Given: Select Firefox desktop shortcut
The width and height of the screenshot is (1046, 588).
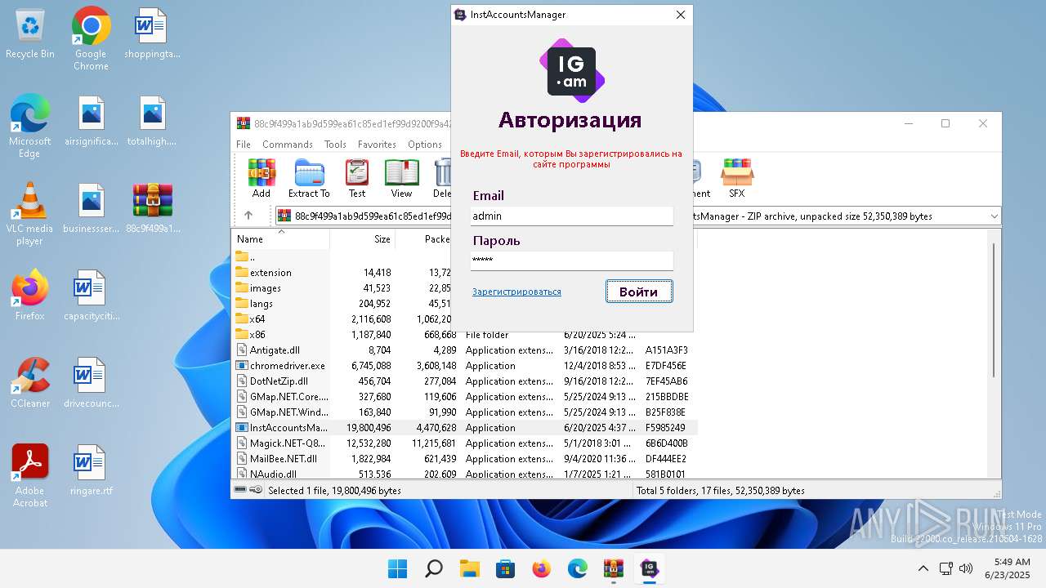Looking at the screenshot, I should click(x=30, y=295).
